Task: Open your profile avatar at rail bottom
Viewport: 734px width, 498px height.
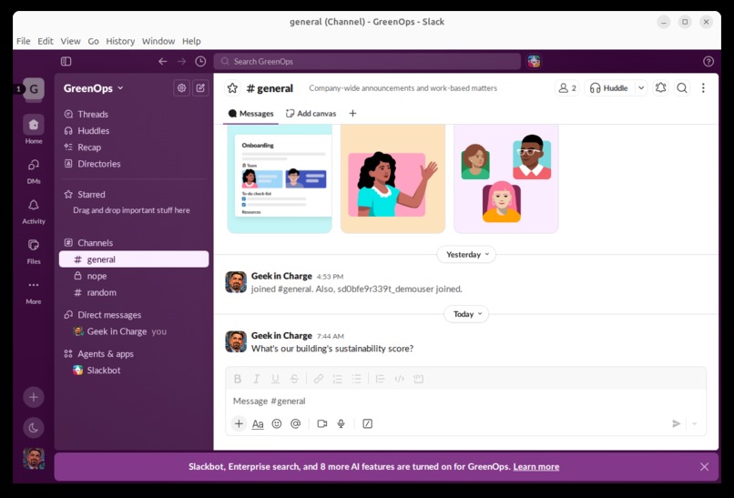Action: tap(34, 458)
